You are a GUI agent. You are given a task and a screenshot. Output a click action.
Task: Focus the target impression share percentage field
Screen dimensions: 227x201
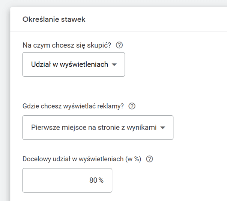point(67,180)
